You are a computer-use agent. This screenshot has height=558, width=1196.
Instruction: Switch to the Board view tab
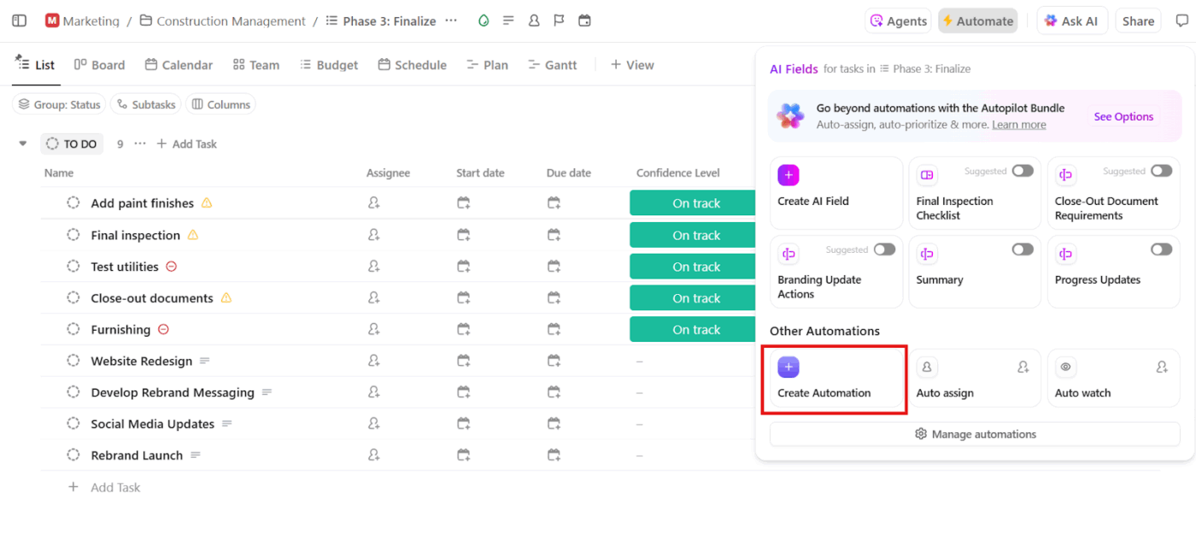98,64
